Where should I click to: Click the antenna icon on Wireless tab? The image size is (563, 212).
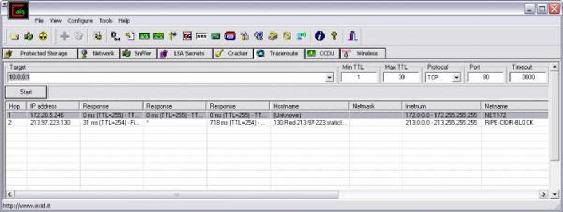tap(347, 54)
